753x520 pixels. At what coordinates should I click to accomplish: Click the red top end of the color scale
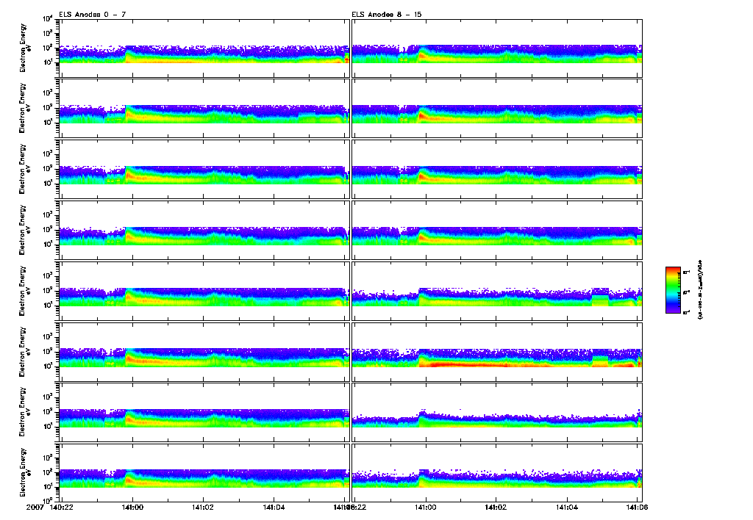(673, 270)
